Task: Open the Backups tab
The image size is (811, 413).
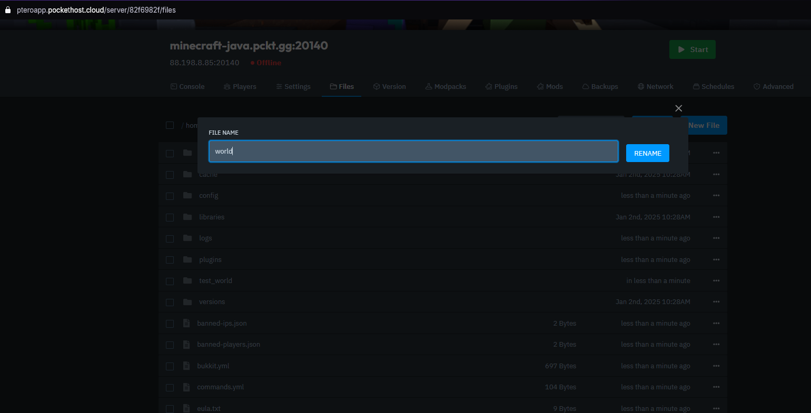Action: coord(600,86)
